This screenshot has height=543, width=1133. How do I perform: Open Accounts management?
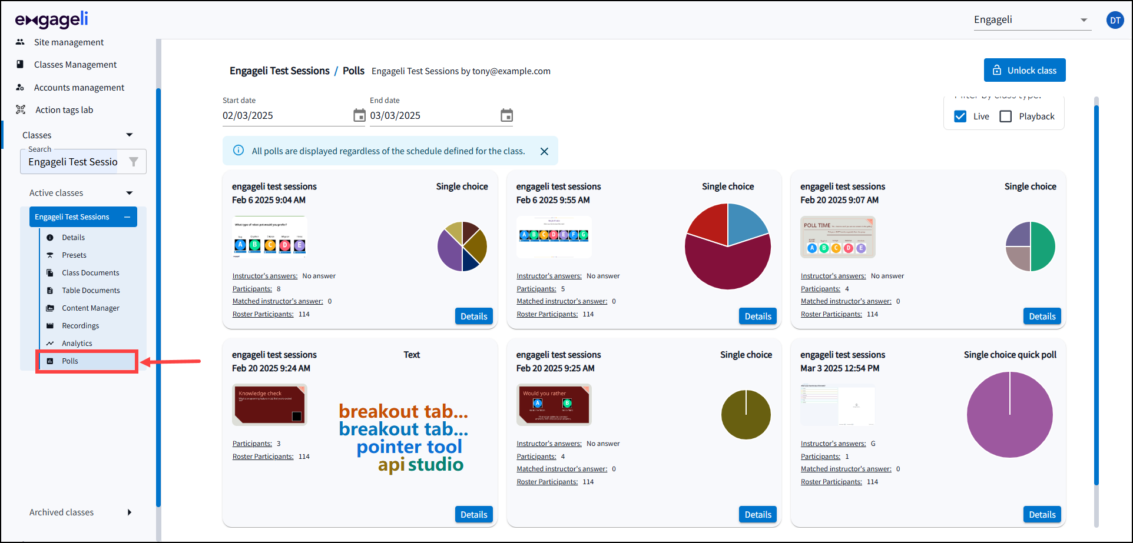click(x=79, y=88)
